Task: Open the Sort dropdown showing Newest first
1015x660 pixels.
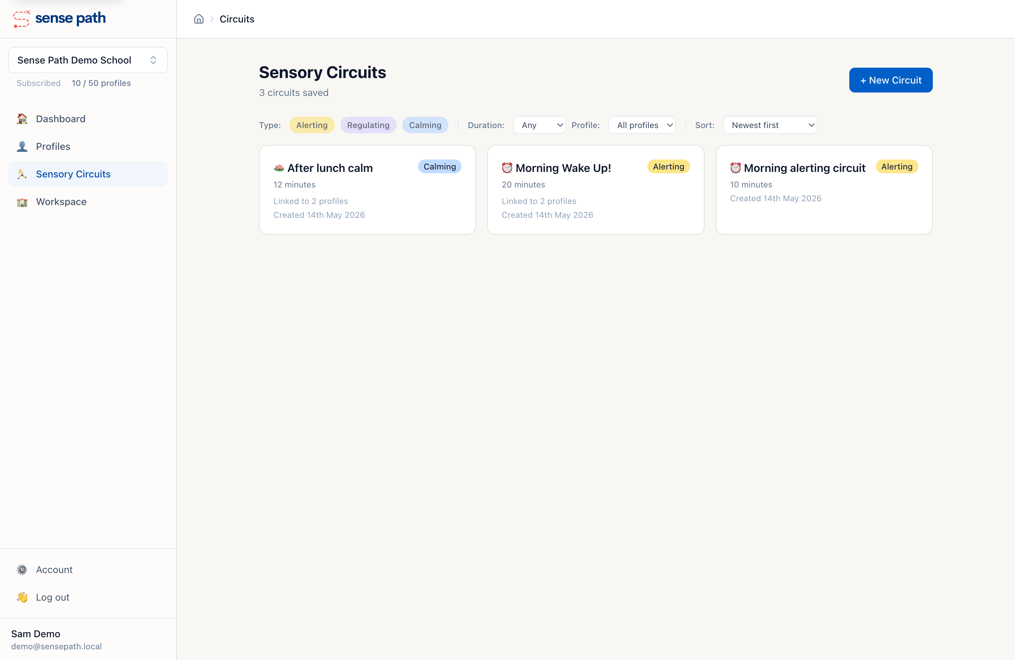Action: pyautogui.click(x=770, y=125)
